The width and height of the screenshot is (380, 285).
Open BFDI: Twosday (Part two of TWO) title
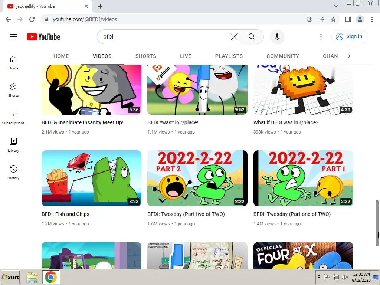186,214
